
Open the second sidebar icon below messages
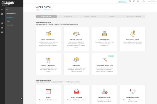[2, 14]
